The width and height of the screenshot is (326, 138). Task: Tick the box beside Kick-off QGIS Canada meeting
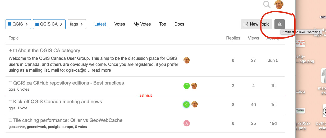click(x=11, y=101)
